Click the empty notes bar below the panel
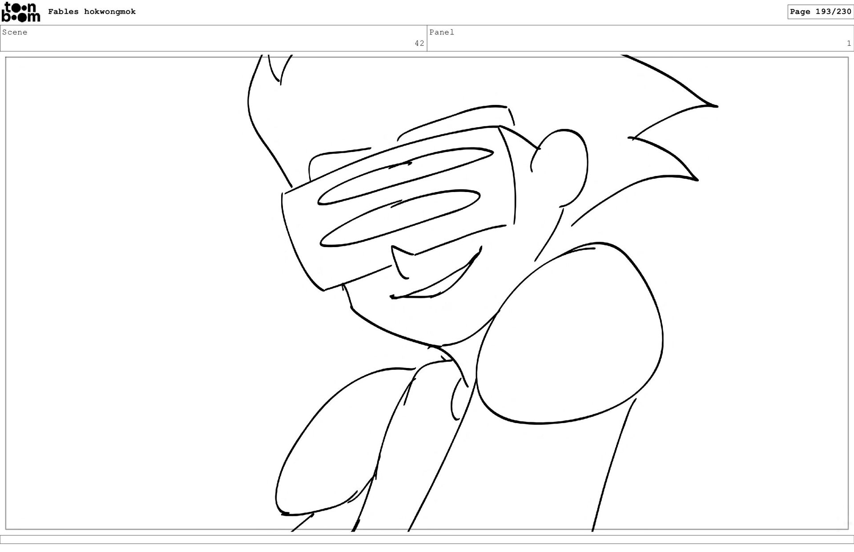The height and width of the screenshot is (552, 854). 427,539
